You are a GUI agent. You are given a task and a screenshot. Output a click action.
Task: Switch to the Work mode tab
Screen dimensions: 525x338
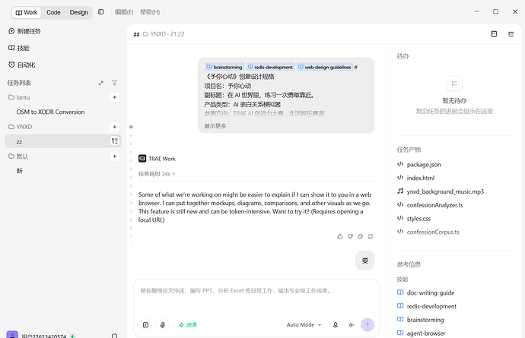(27, 12)
